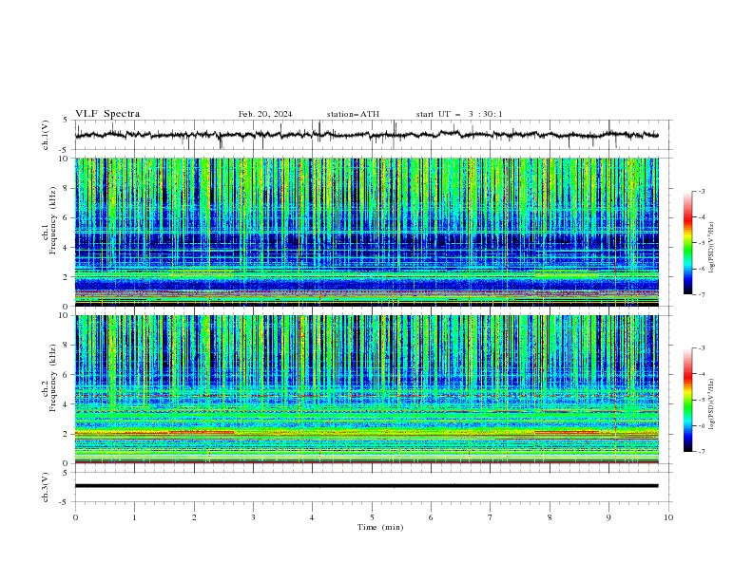Click the ch.1 "log(PSD)(V²/Hz)" colorbar label
This screenshot has height=581, width=753.
tap(712, 248)
